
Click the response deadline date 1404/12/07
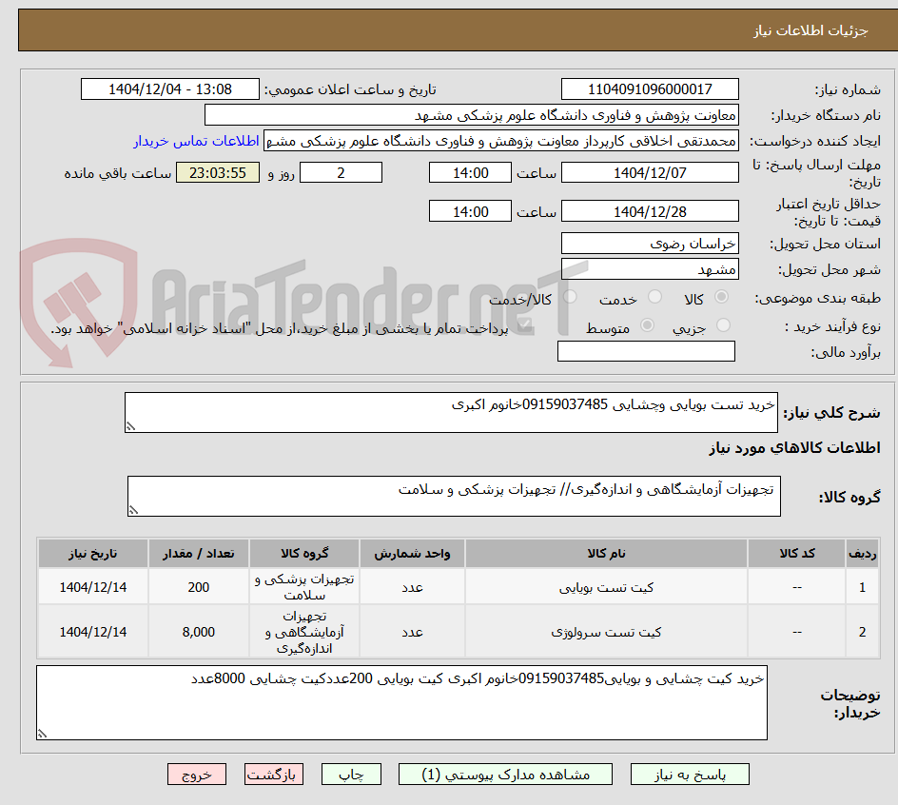coord(650,172)
